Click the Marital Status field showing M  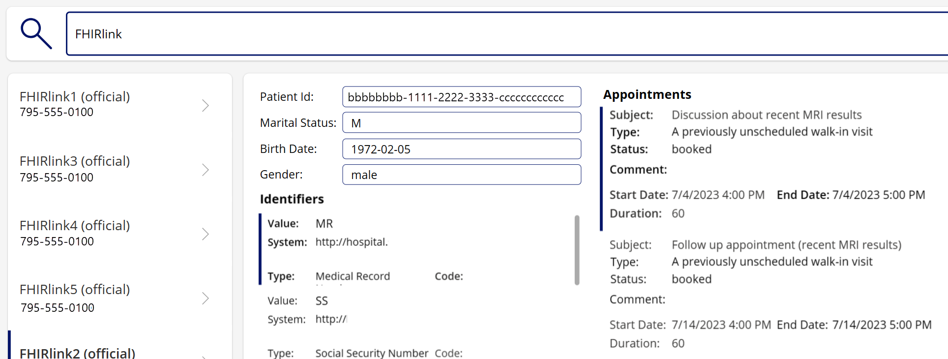click(x=461, y=122)
